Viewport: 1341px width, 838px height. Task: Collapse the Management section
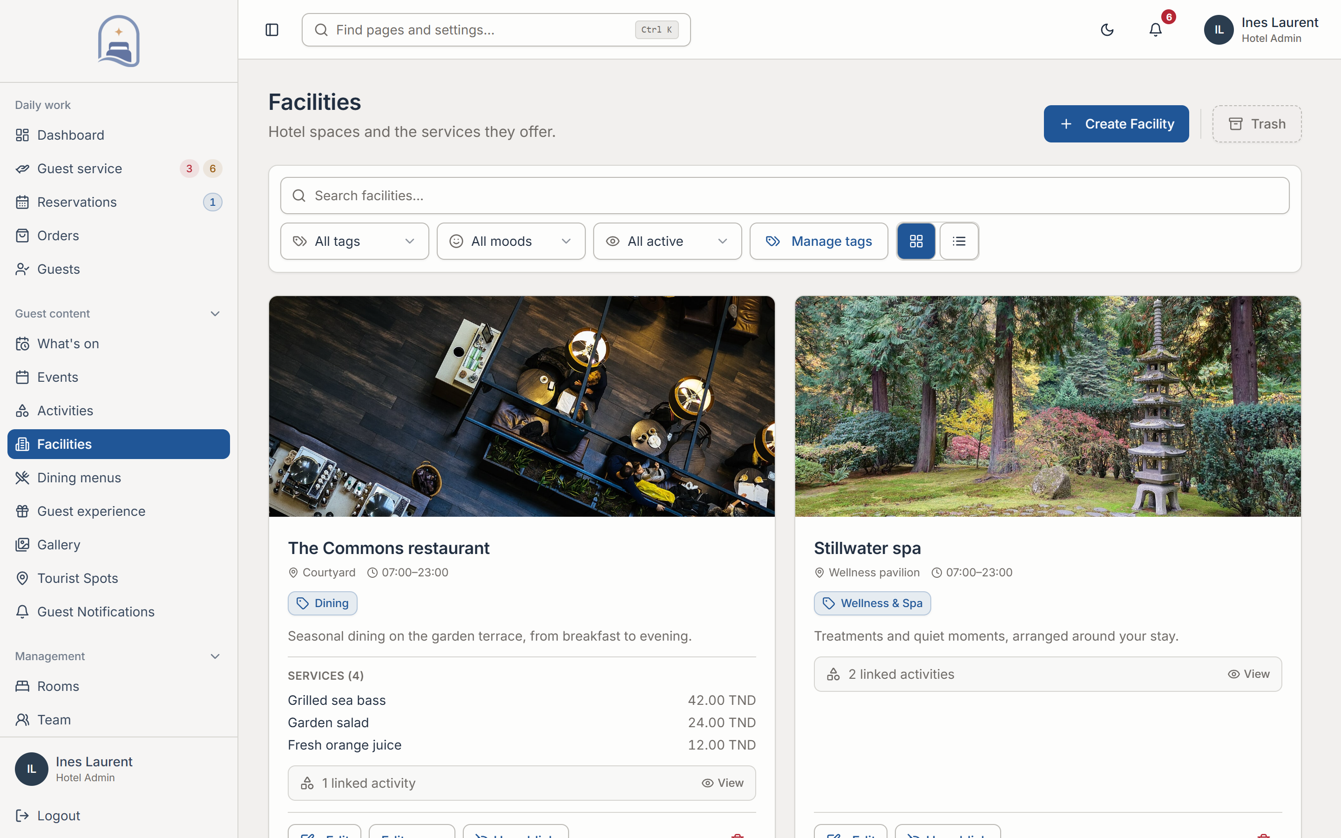tap(215, 656)
